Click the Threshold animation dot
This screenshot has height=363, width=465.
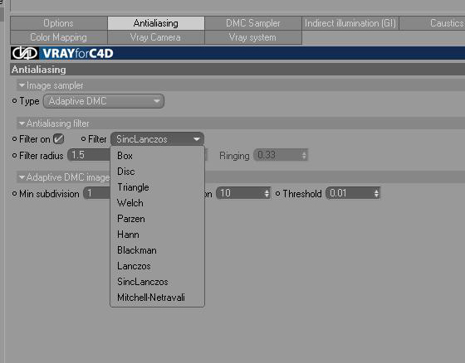click(x=278, y=194)
